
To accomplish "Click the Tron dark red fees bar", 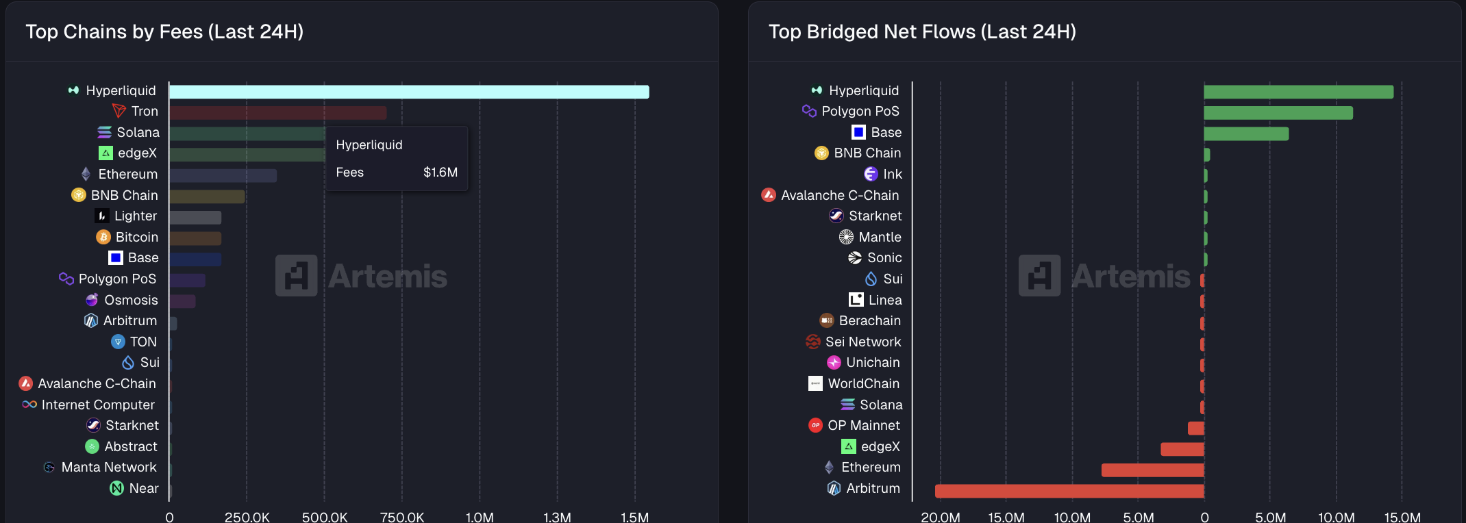I will 277,113.
